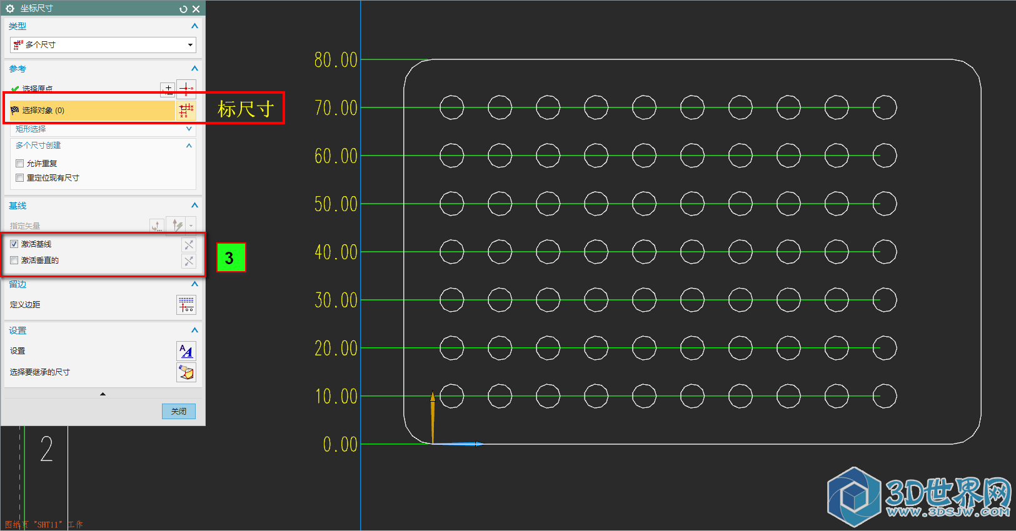Activate the 选择对象 (0) selection row
1016x531 pixels.
(92, 110)
